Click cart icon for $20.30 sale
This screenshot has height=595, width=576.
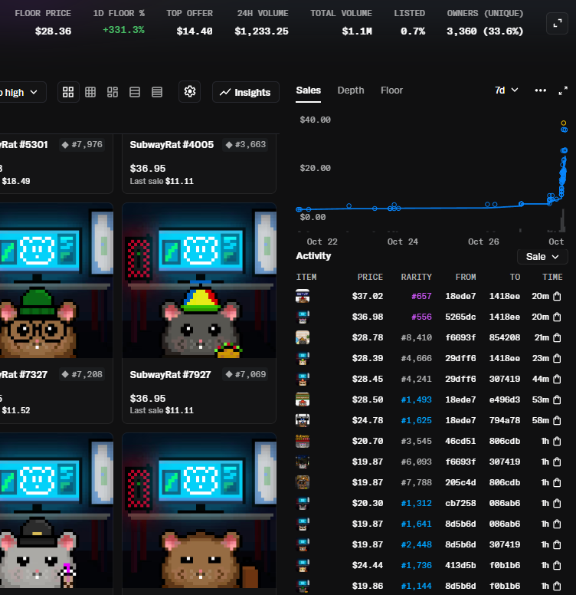coord(557,503)
